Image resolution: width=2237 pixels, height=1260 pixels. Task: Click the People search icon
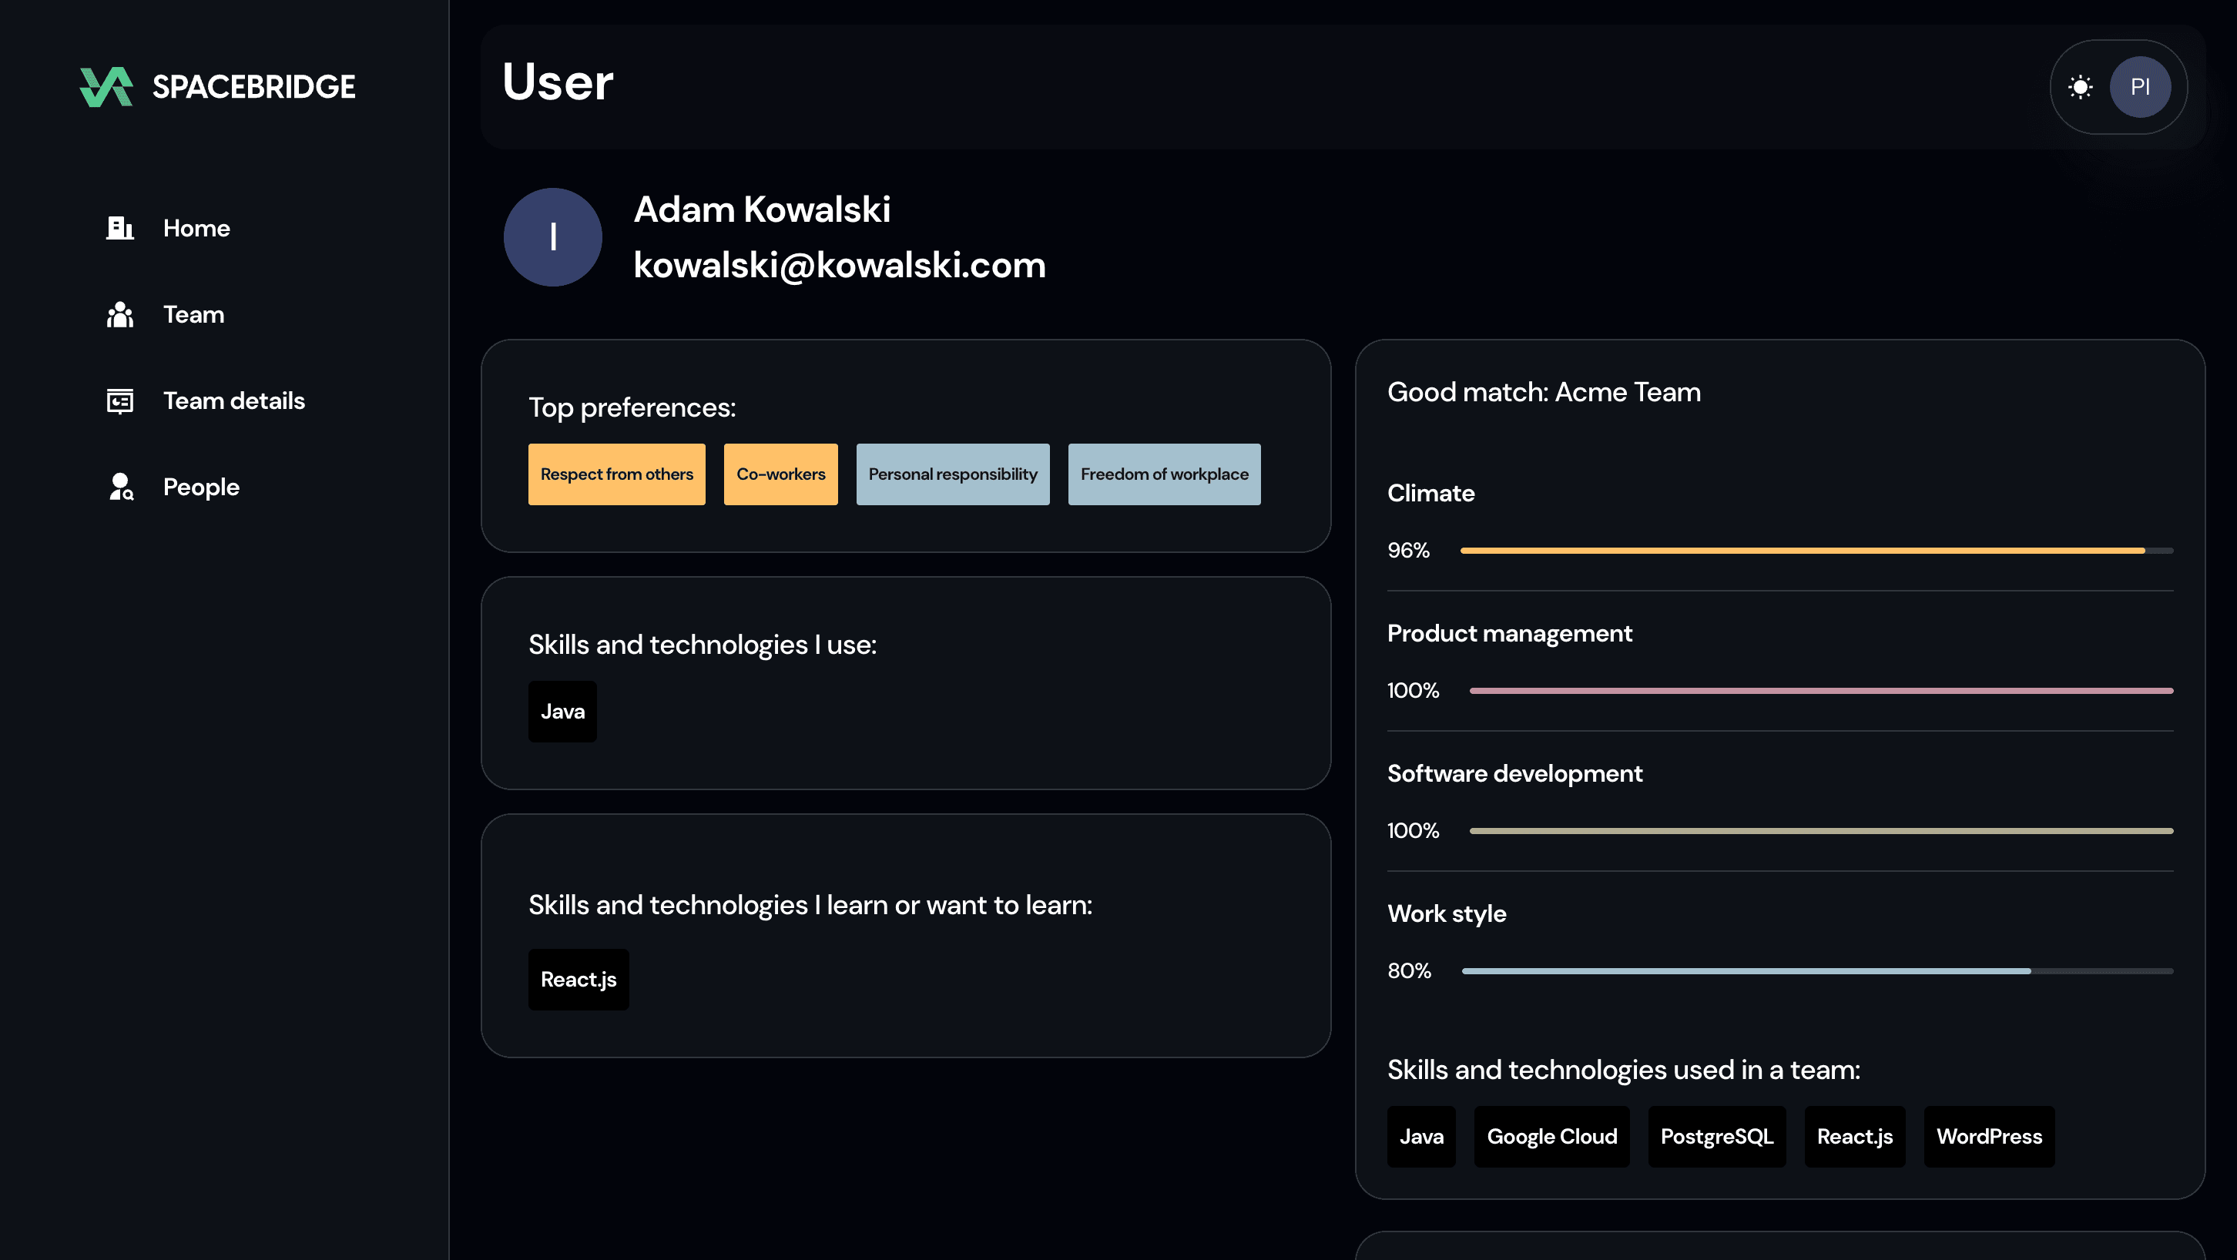point(121,488)
